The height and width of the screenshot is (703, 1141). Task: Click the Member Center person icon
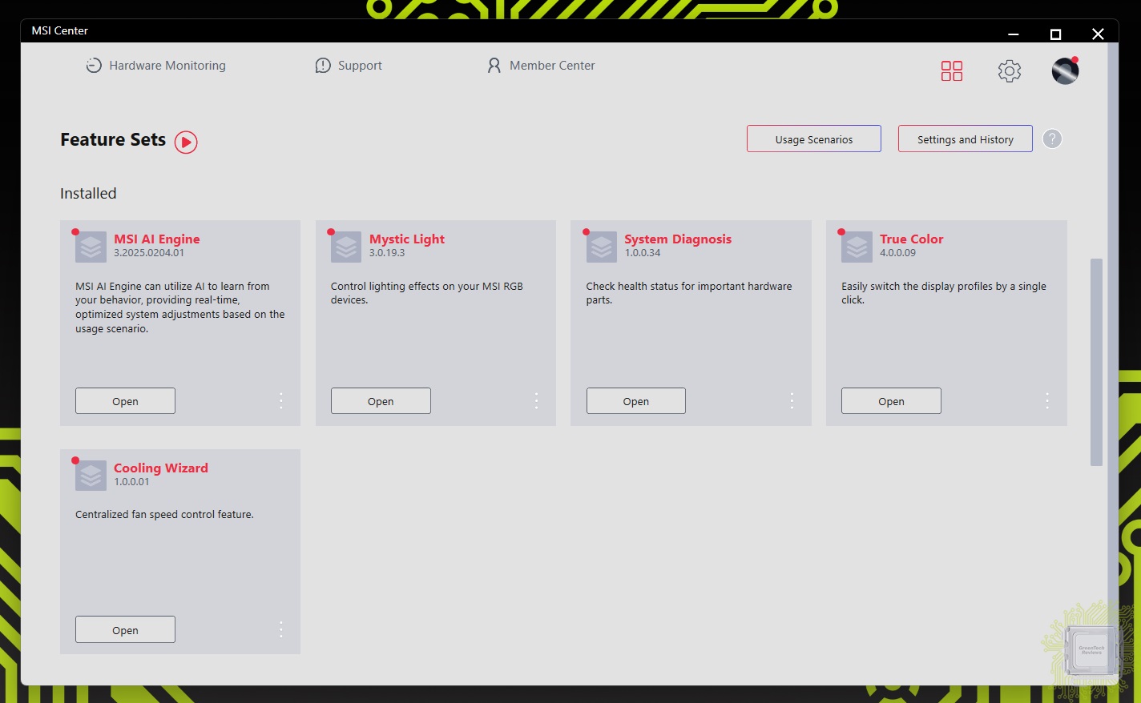point(494,66)
